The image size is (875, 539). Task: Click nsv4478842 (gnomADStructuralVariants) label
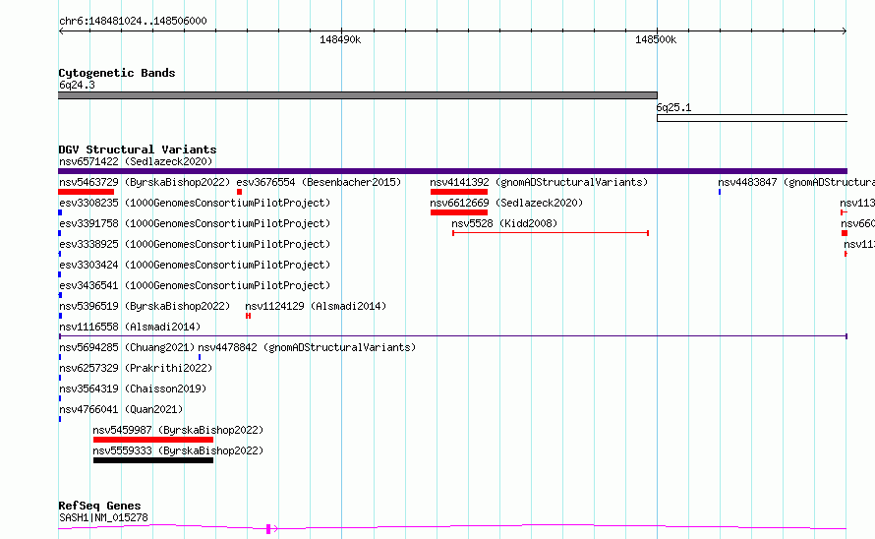tap(307, 347)
